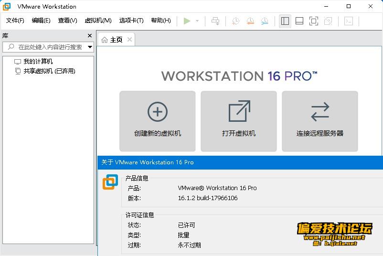The width and height of the screenshot is (383, 256).
Task: Open the 编辑(E) menu
Action: click(x=41, y=21)
